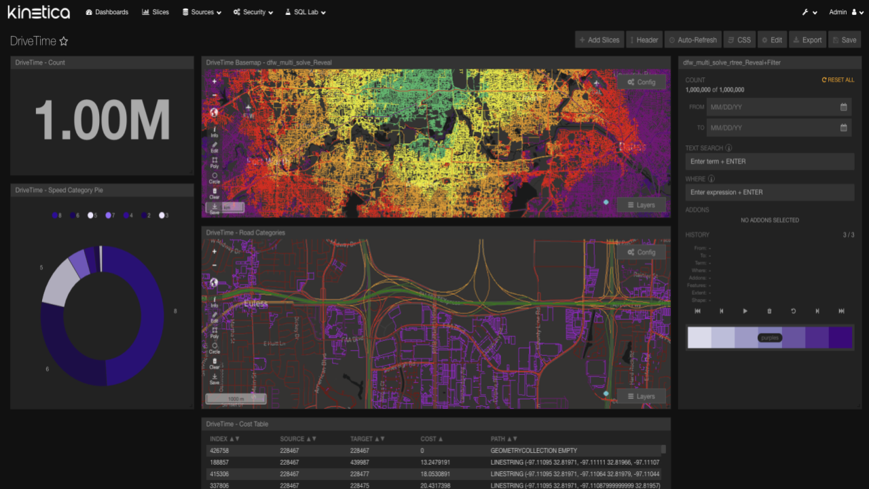Click the Circle draw tool on basemap

[x=215, y=177]
